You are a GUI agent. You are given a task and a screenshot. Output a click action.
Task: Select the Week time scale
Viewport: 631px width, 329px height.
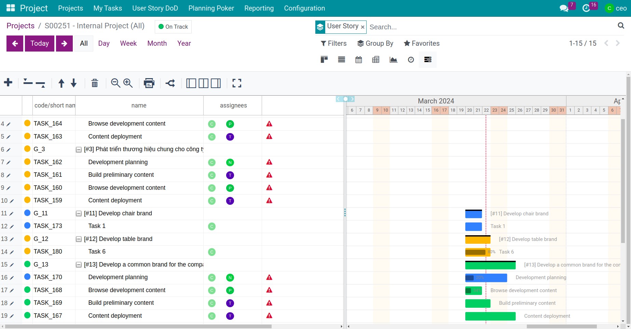tap(128, 43)
